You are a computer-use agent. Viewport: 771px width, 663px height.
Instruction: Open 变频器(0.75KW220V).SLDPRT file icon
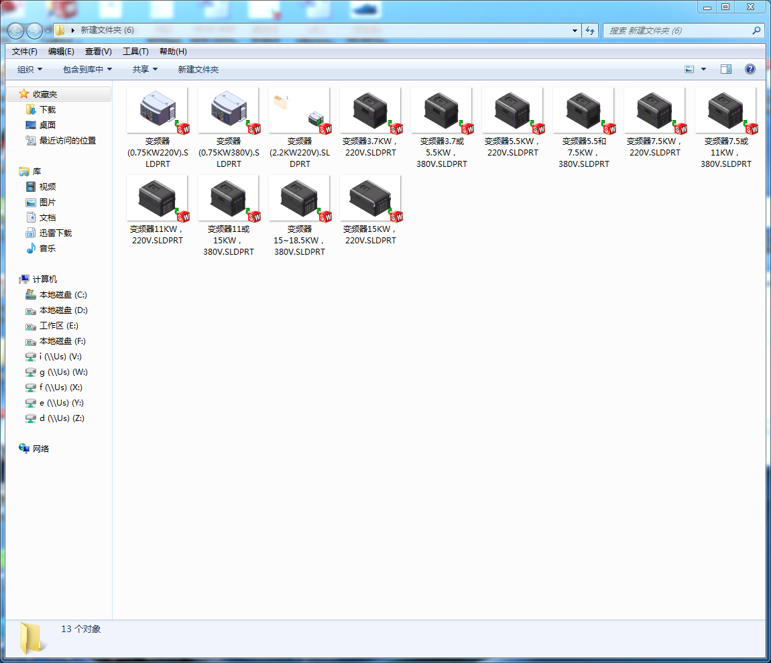coord(158,110)
